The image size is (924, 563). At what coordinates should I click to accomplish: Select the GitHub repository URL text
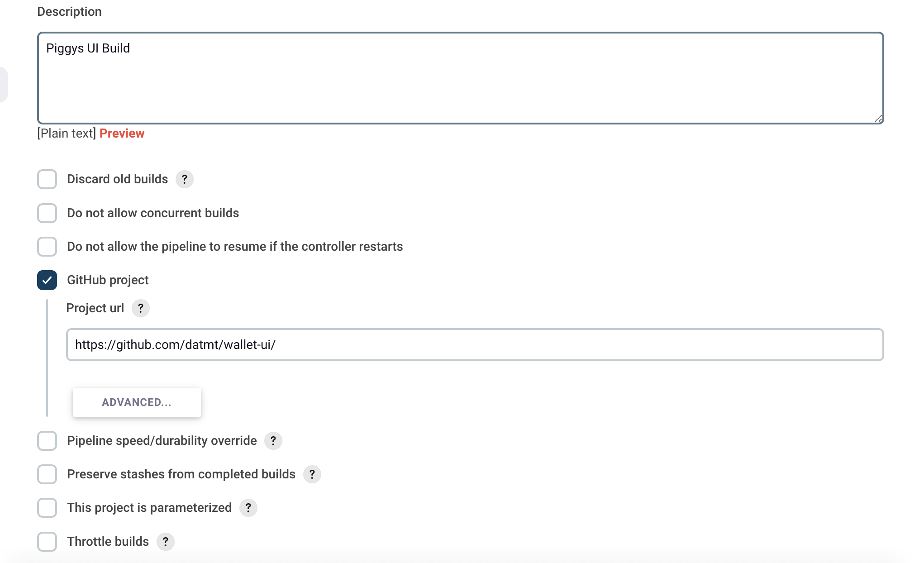pos(176,344)
